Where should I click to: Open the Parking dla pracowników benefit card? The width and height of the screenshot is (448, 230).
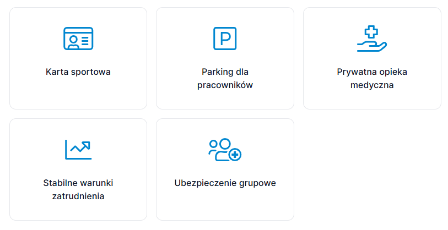pos(225,99)
